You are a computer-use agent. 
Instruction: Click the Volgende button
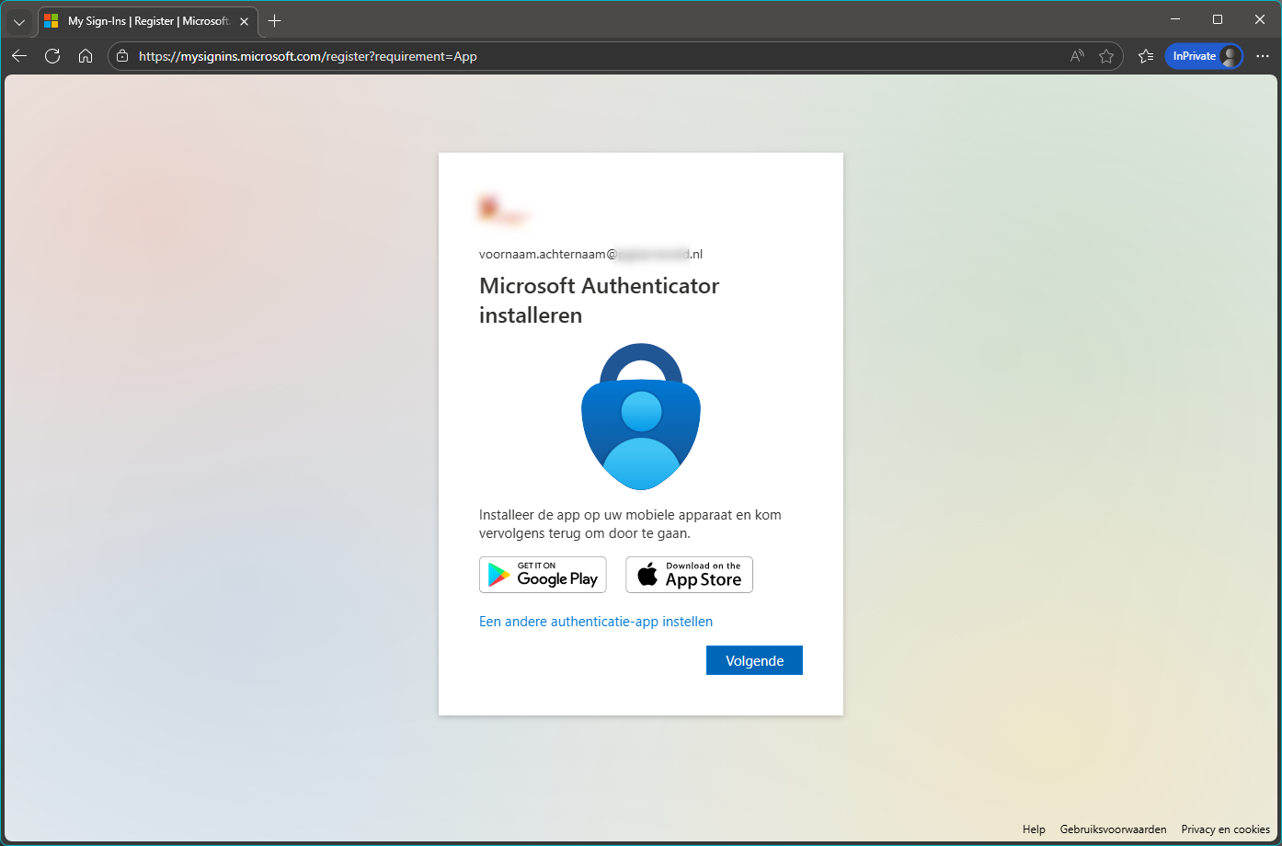point(754,660)
